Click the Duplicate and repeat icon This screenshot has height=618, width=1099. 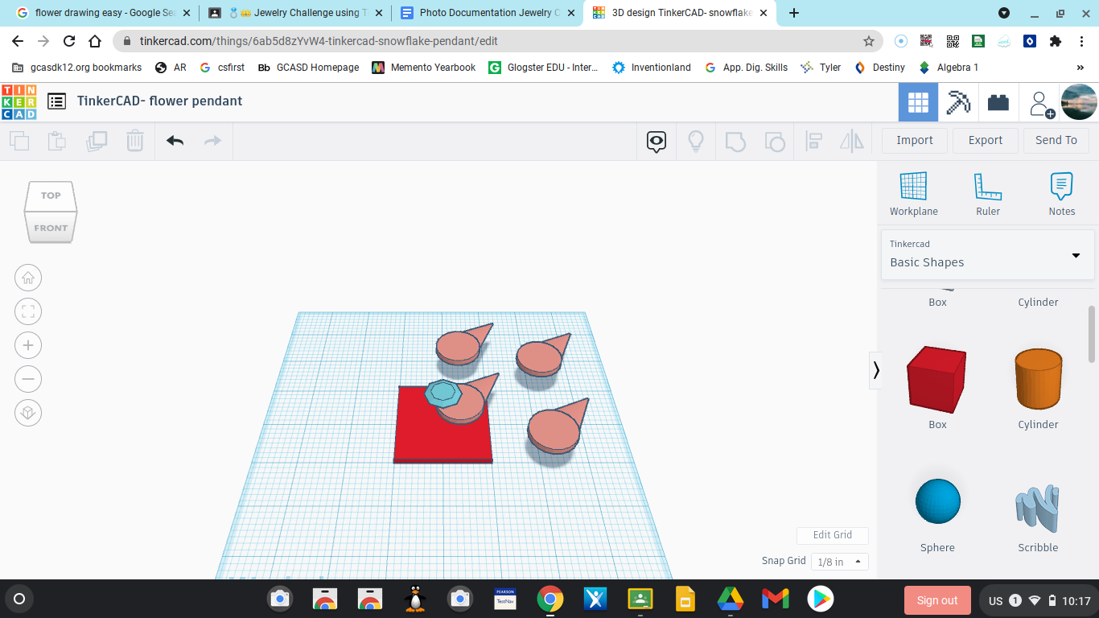(97, 141)
